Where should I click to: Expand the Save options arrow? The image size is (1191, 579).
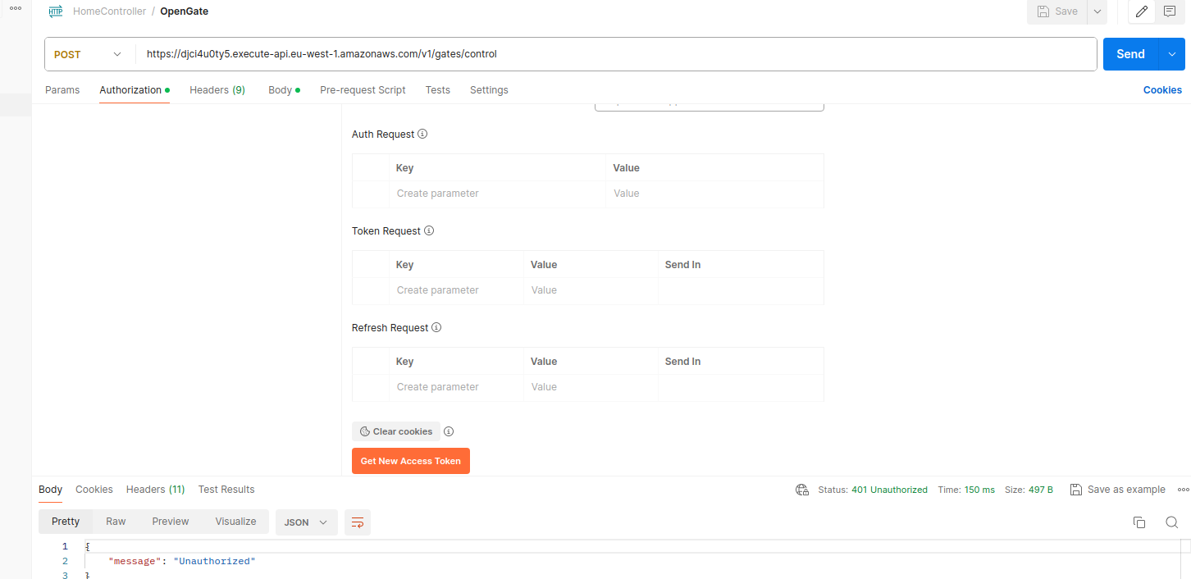pos(1097,11)
